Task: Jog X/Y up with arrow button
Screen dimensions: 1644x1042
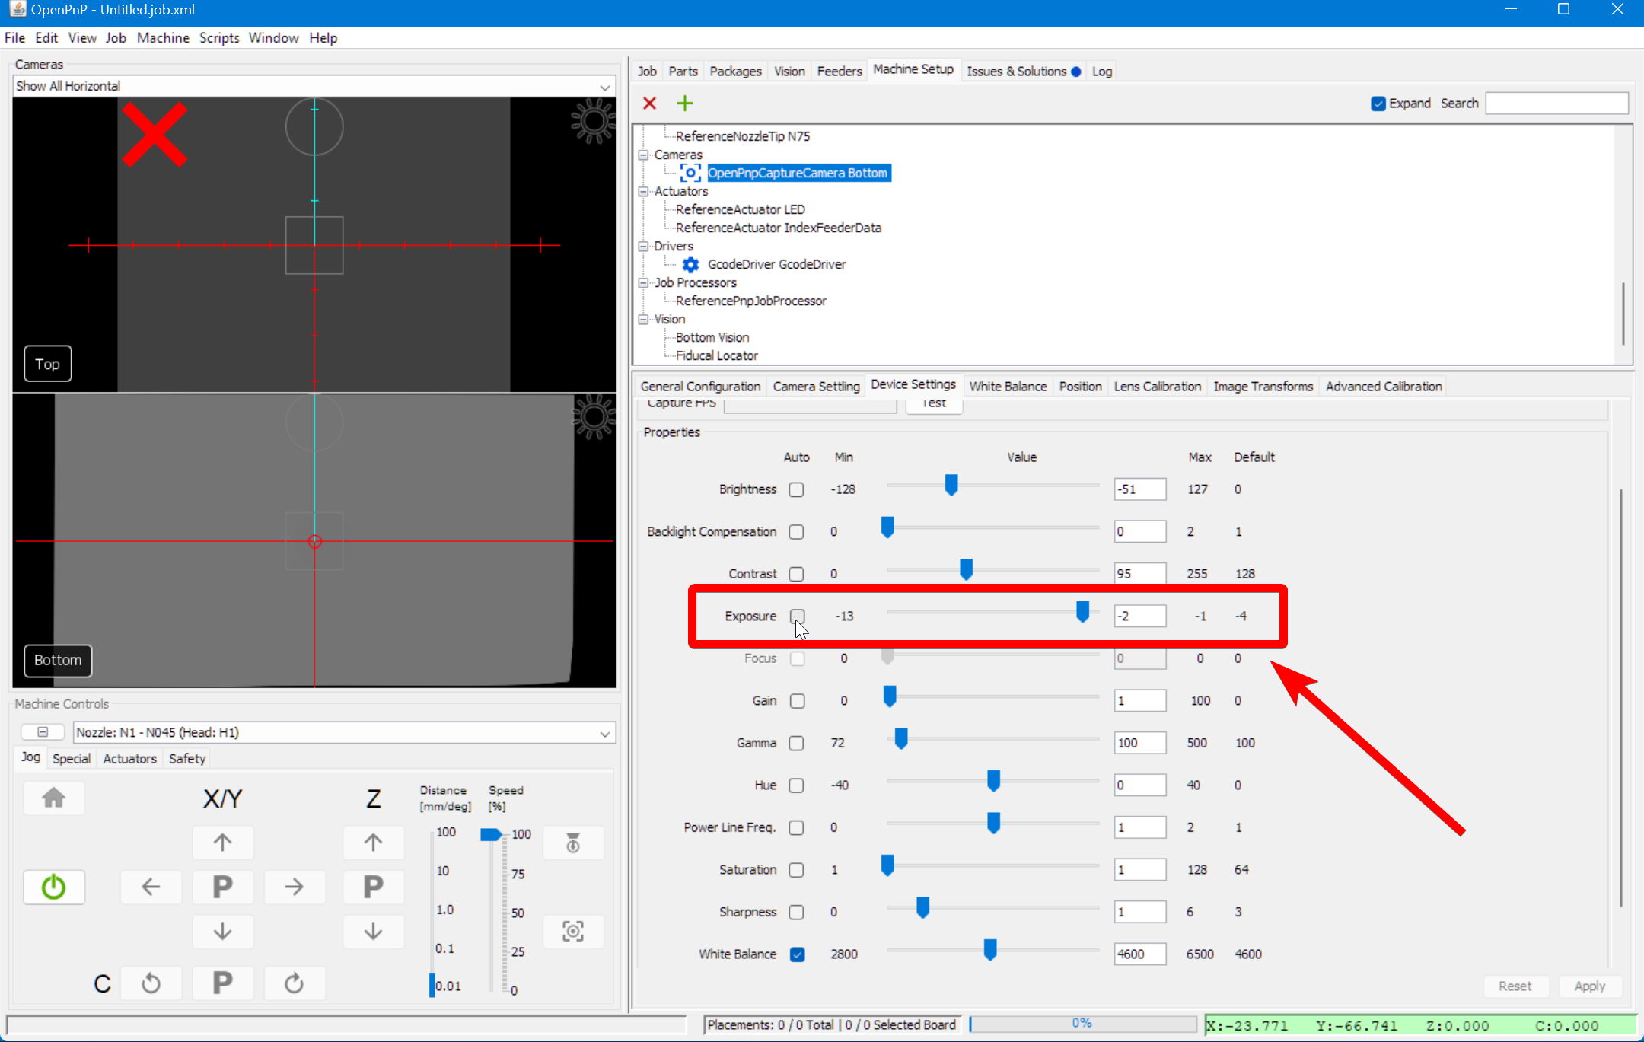Action: 222,843
